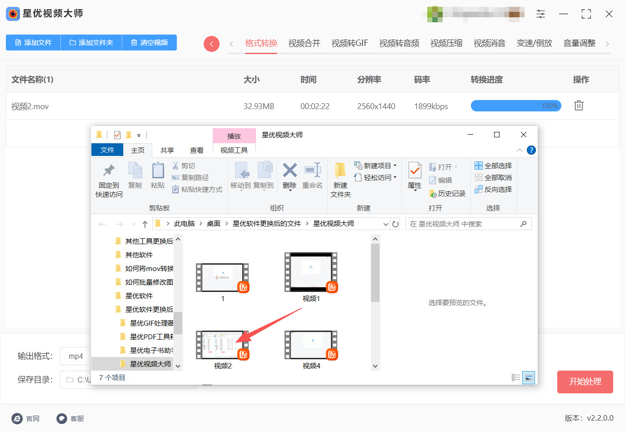The image size is (625, 432).
Task: Open 客服 customer service at bottom
Action: pos(70,418)
